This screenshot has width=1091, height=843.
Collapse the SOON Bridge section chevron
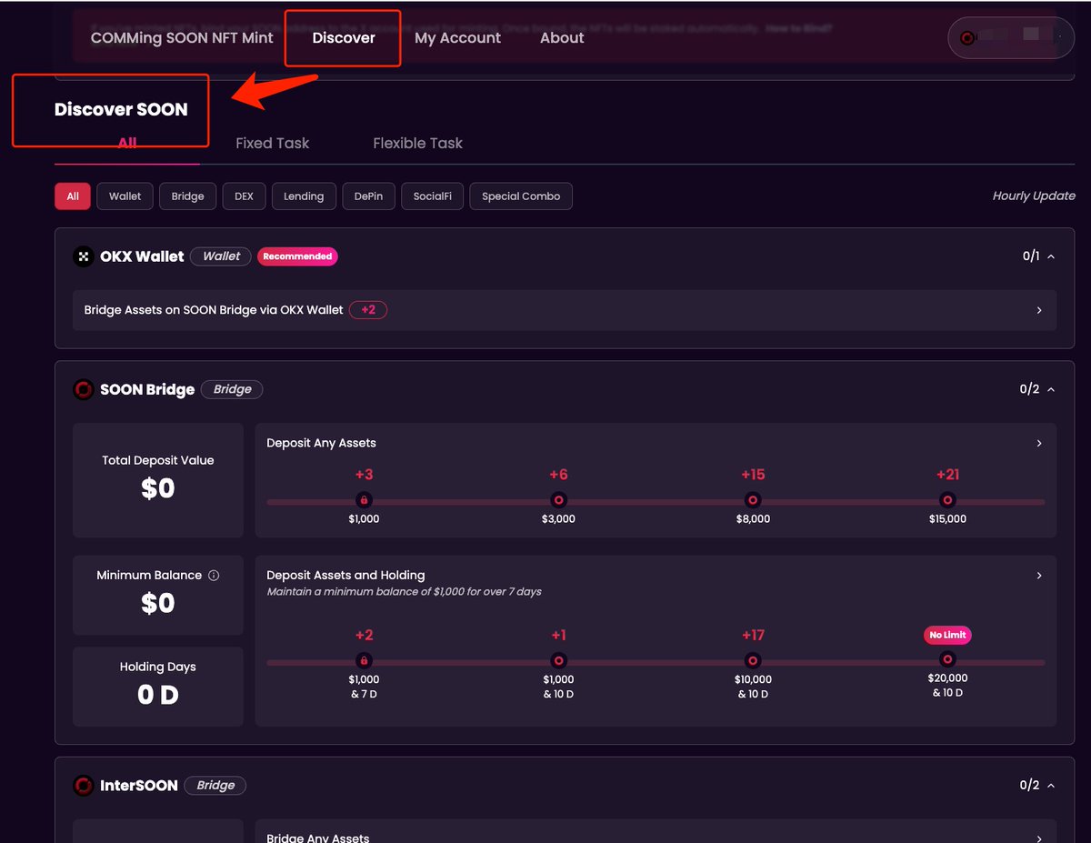tap(1051, 389)
